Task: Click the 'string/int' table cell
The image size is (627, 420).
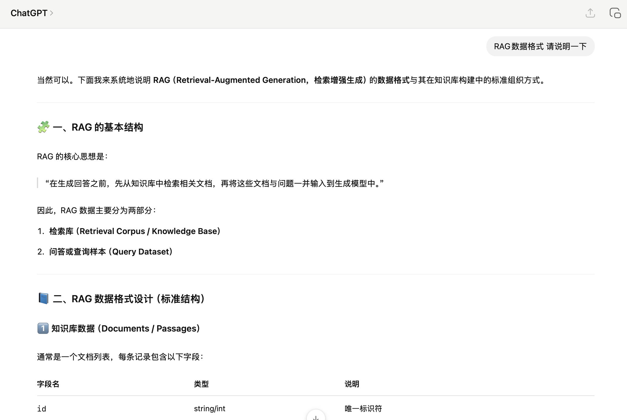Action: [209, 409]
